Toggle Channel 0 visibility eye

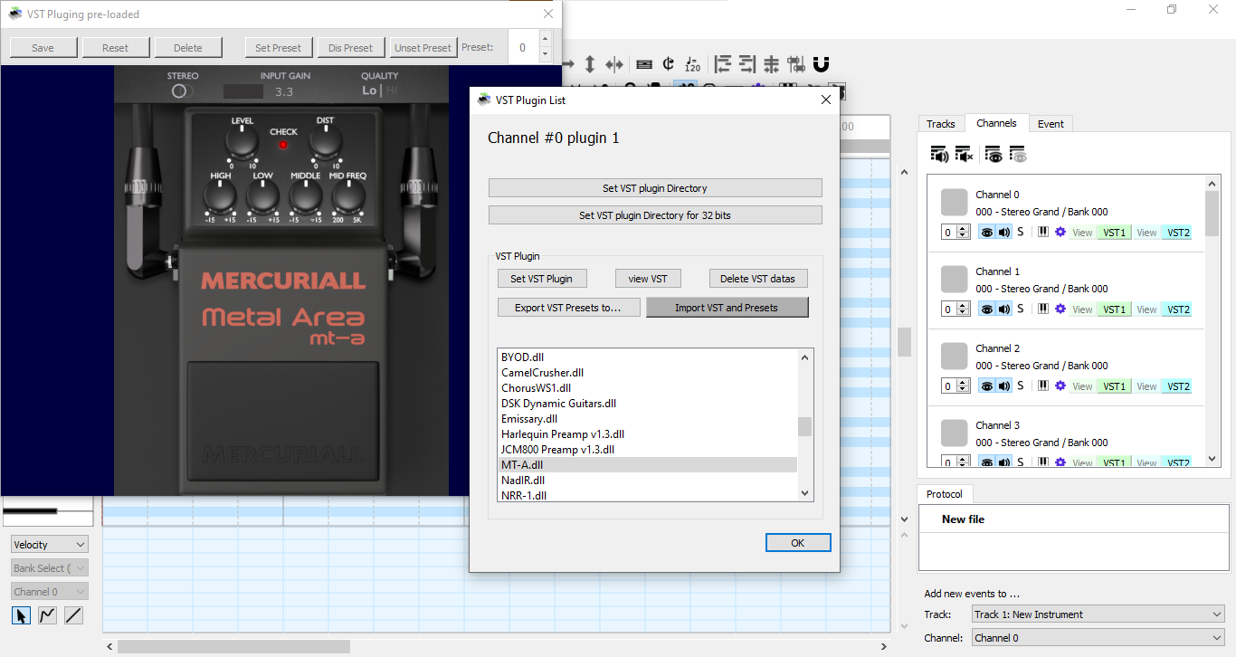987,233
